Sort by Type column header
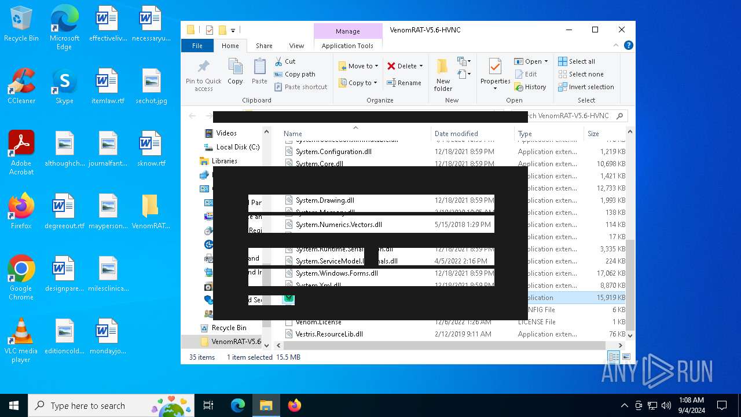This screenshot has height=417, width=741. point(549,133)
